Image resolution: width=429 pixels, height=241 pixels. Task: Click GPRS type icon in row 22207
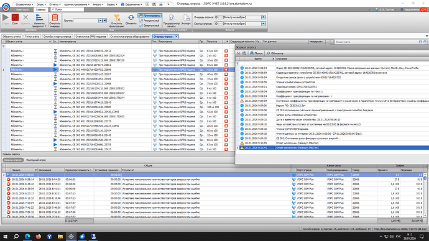click(155, 75)
